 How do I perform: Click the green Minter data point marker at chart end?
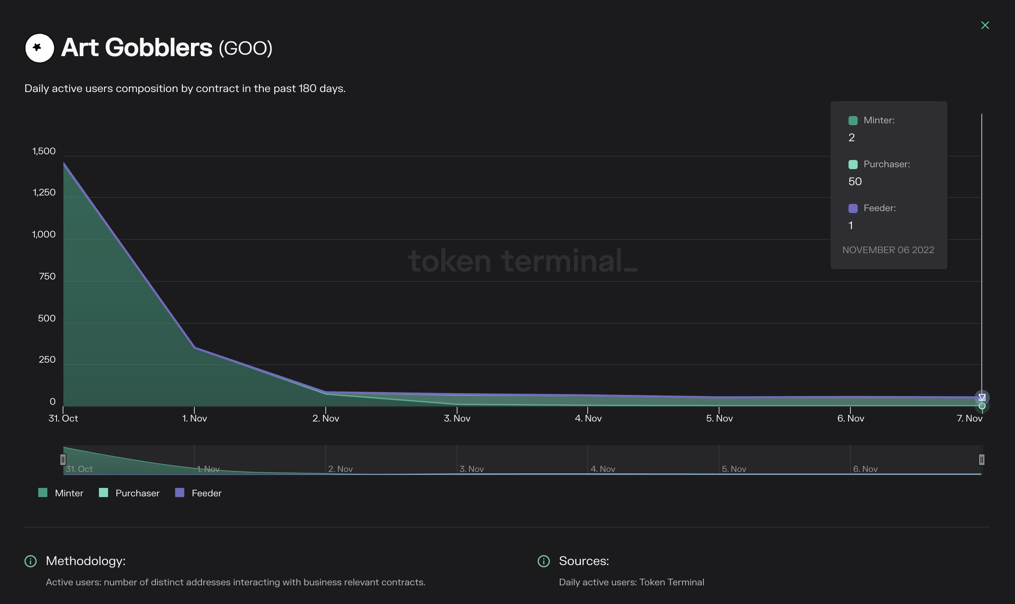(982, 406)
